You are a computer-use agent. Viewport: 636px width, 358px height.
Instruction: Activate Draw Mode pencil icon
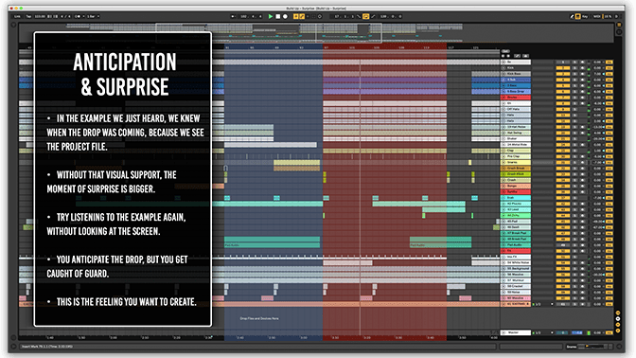pyautogui.click(x=572, y=17)
